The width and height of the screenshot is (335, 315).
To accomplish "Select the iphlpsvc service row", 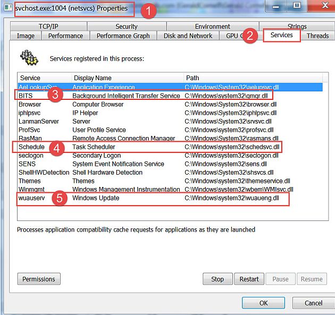I will (x=170, y=113).
